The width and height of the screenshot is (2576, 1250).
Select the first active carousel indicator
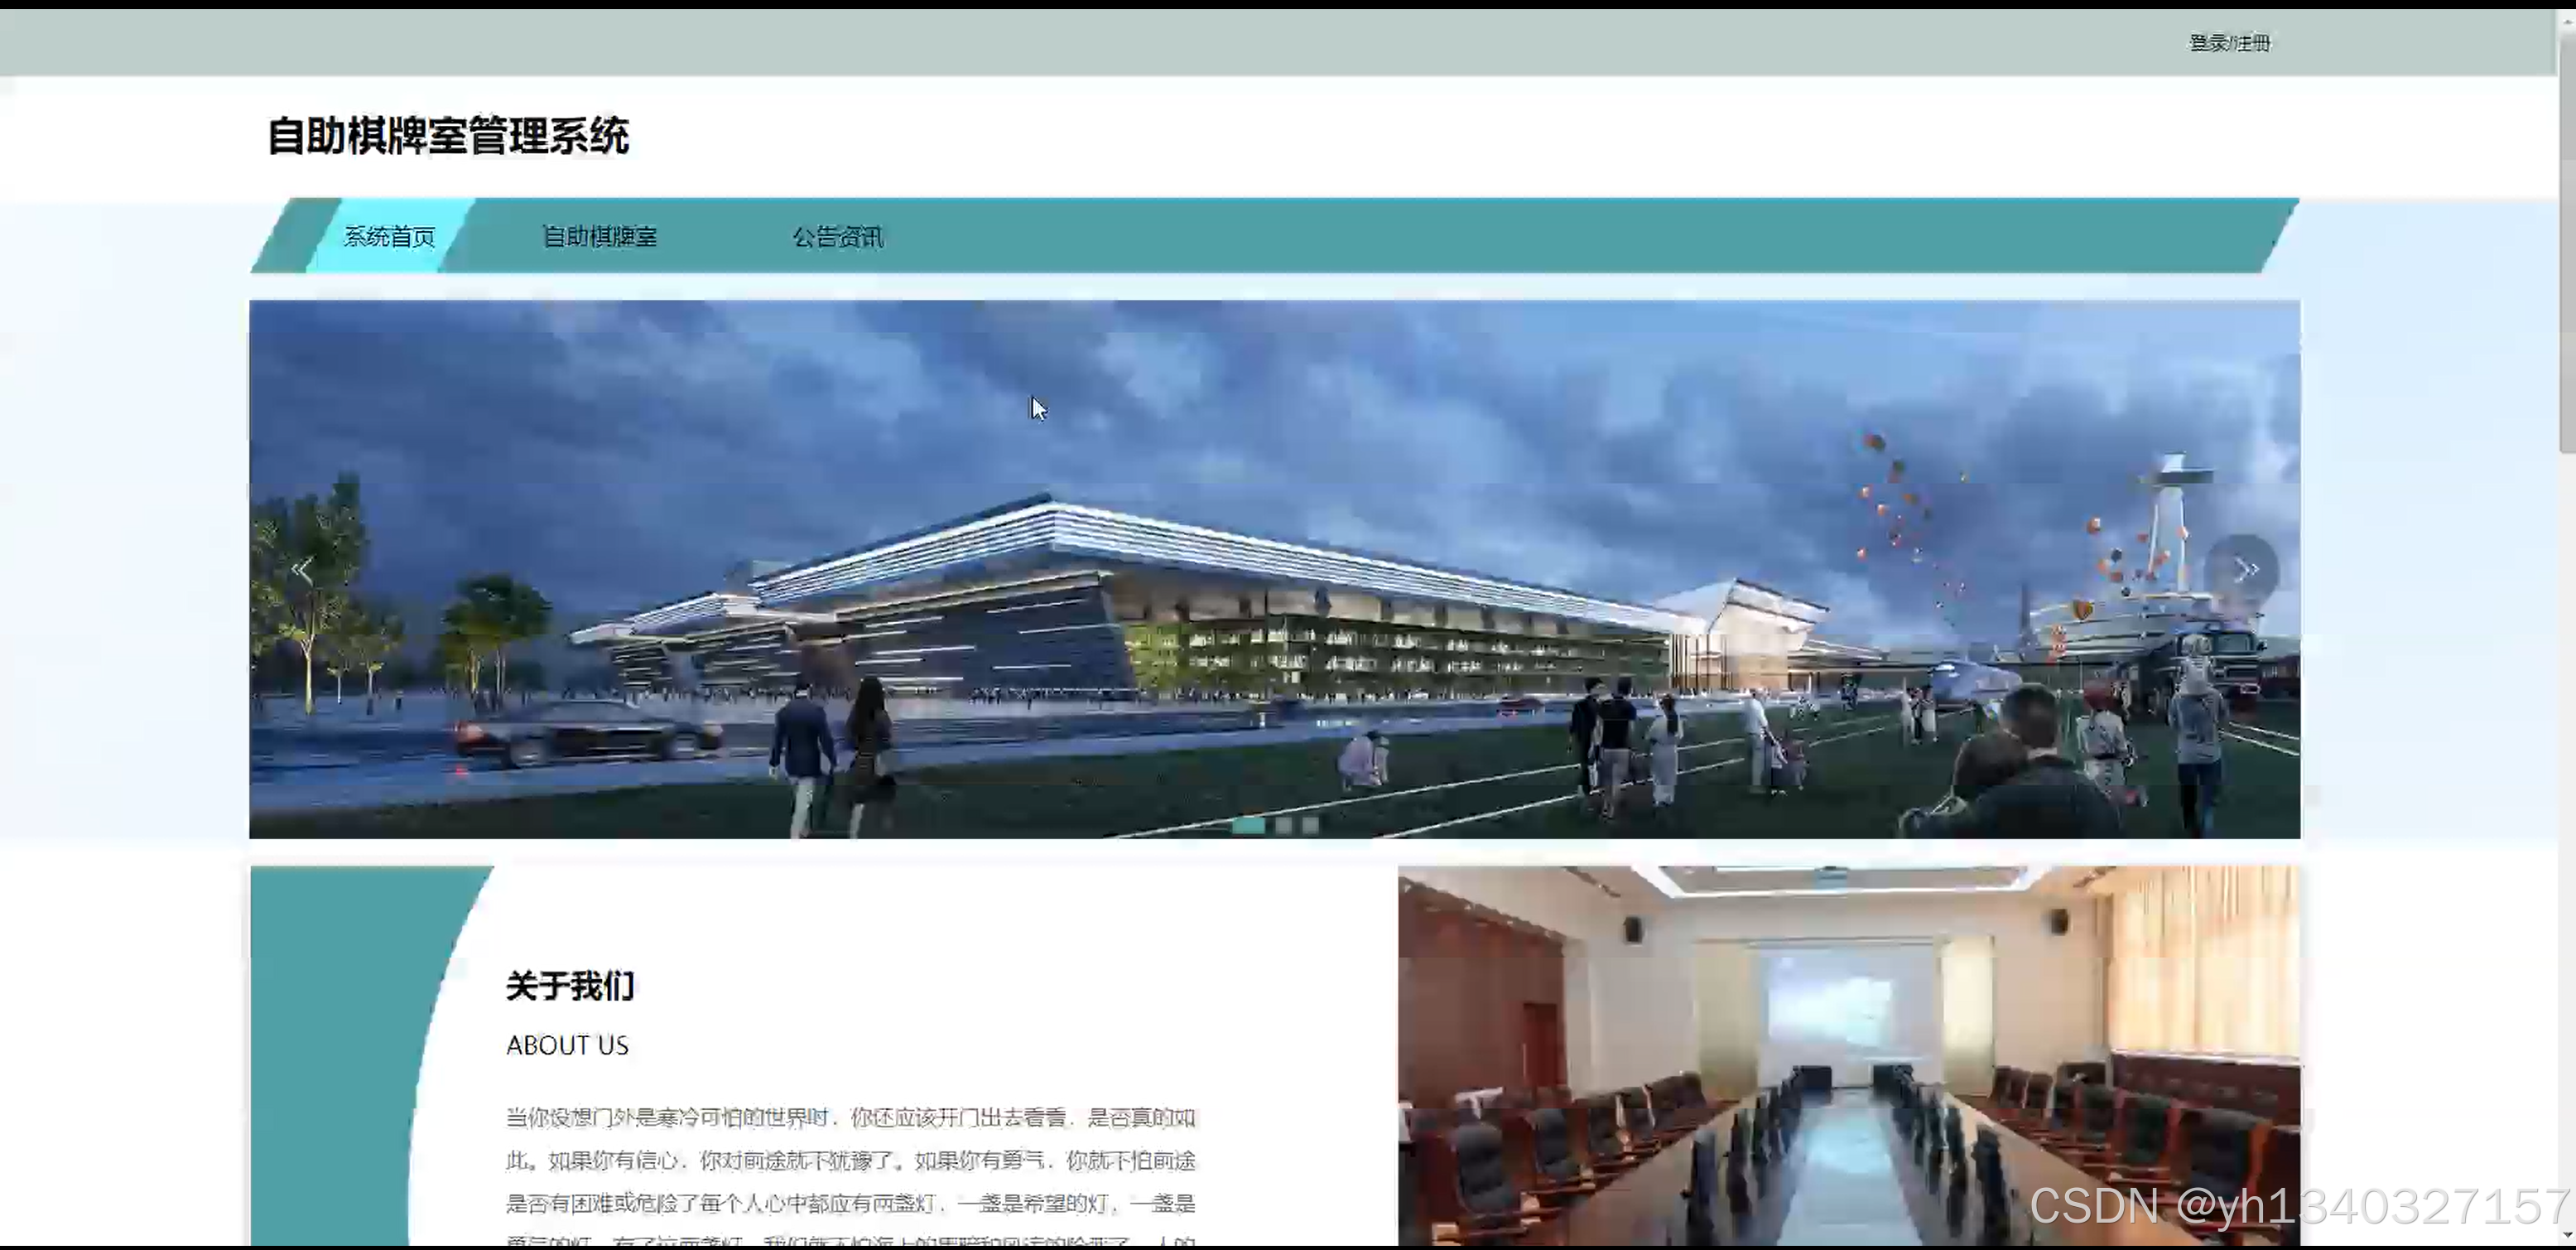[x=1247, y=825]
